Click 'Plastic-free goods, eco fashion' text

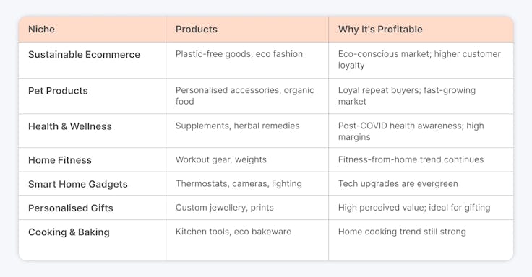click(239, 54)
